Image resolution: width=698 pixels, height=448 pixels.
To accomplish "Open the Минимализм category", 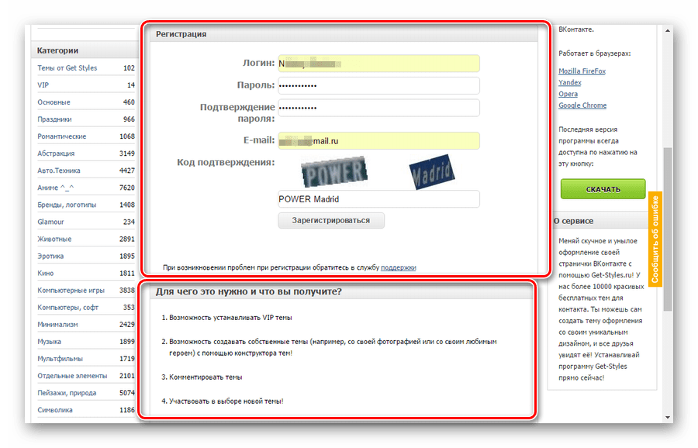I will [57, 325].
